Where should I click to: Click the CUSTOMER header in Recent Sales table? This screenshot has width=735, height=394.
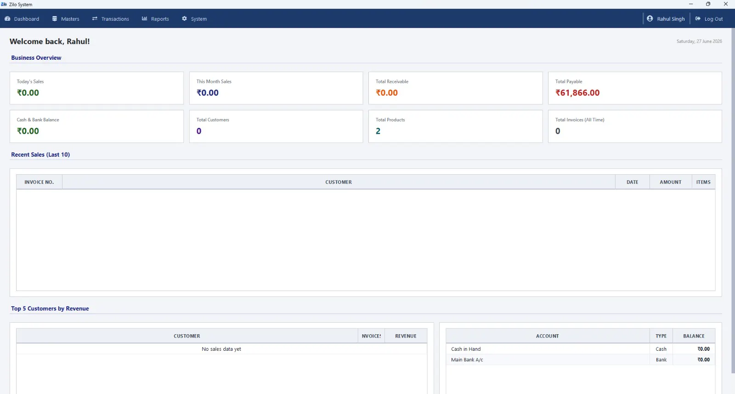pos(339,182)
